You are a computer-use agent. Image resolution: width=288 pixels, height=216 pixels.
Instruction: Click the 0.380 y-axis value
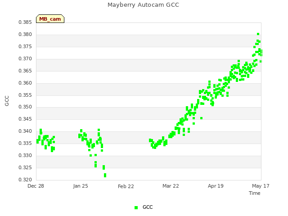coord(25,35)
